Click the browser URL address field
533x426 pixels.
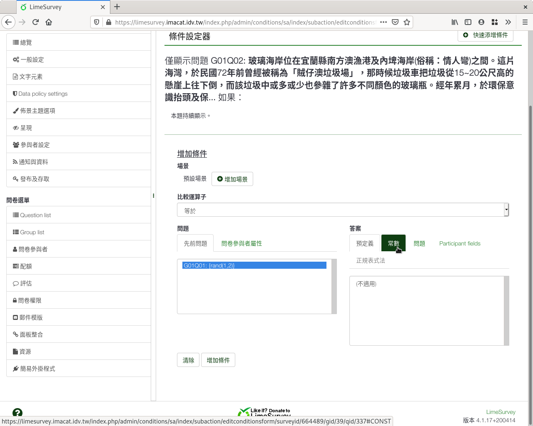point(245,22)
